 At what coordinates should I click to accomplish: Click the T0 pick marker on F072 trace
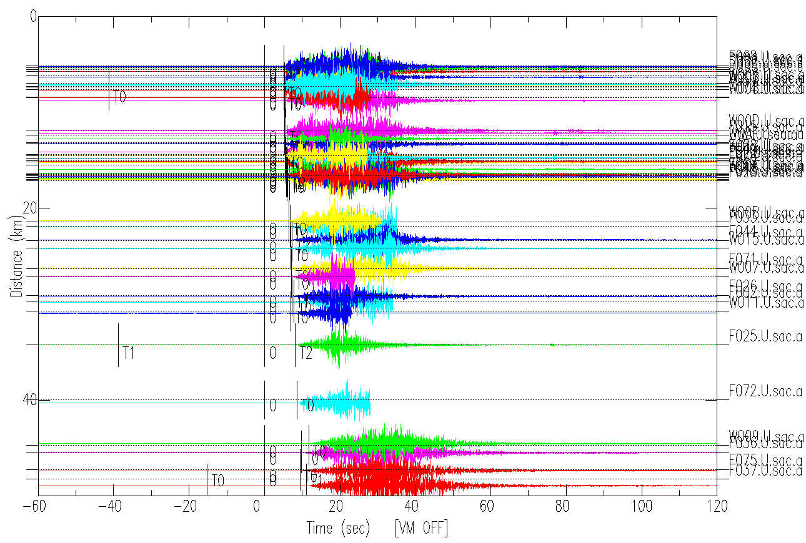[x=307, y=405]
